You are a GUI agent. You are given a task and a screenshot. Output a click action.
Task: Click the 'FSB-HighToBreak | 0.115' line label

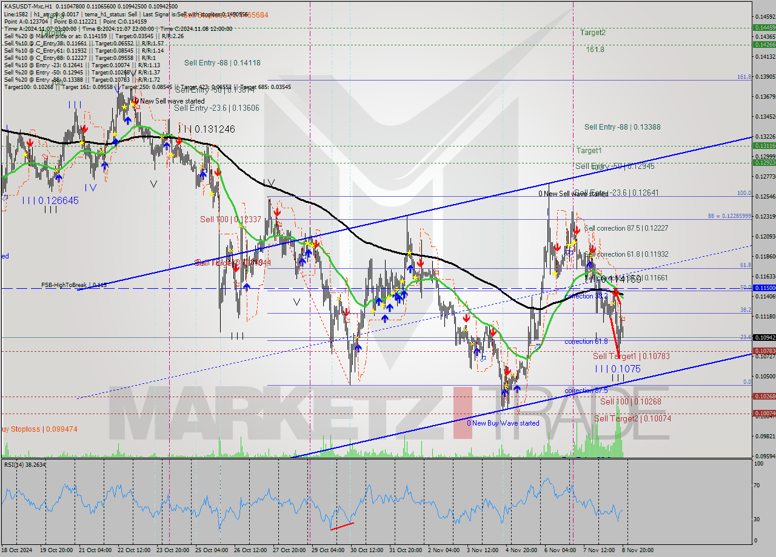(x=74, y=285)
